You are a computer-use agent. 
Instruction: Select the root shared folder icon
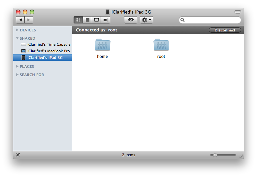[x=161, y=45]
